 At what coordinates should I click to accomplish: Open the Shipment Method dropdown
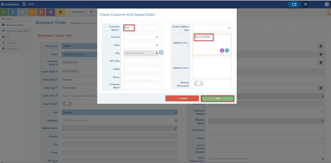pyautogui.click(x=266, y=112)
